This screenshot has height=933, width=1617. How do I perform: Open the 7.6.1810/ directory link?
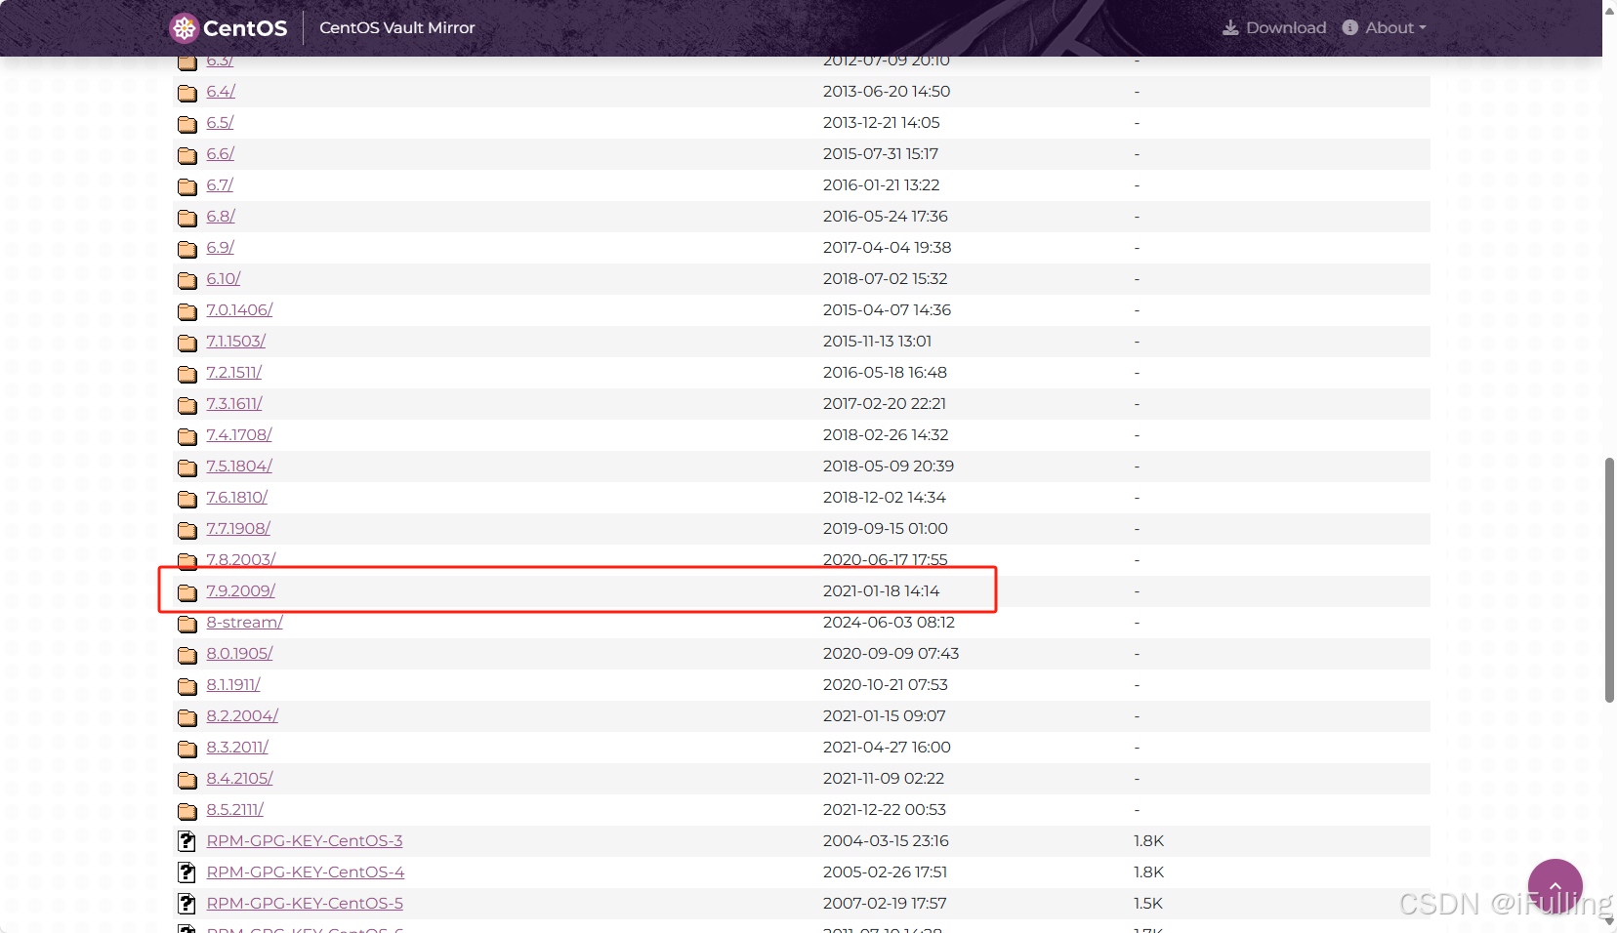pos(237,497)
